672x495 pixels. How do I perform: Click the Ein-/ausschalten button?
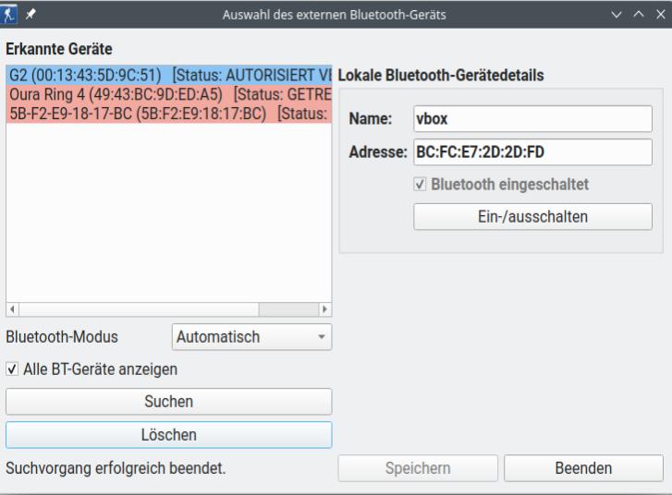(x=532, y=217)
